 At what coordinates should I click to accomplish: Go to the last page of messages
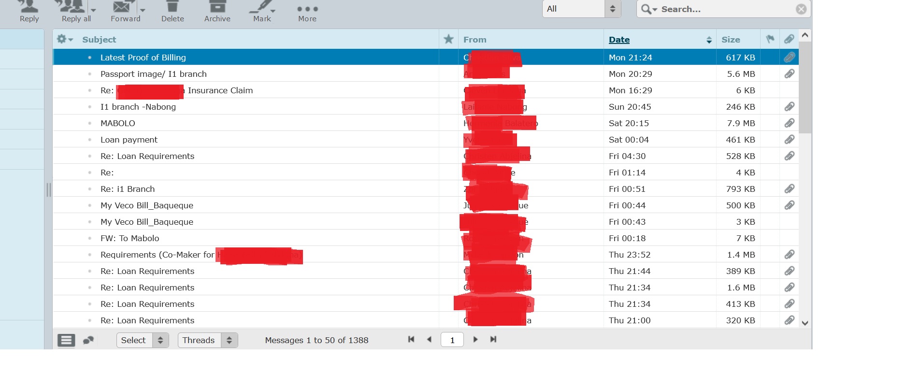[x=493, y=339]
